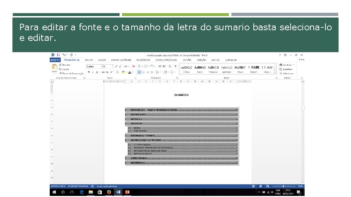This screenshot has height=197, width=351.
Task: Click the page count status bar entry
Action: (x=58, y=186)
